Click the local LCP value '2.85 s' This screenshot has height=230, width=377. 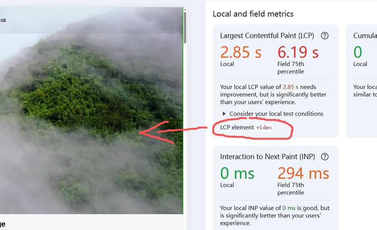(241, 52)
